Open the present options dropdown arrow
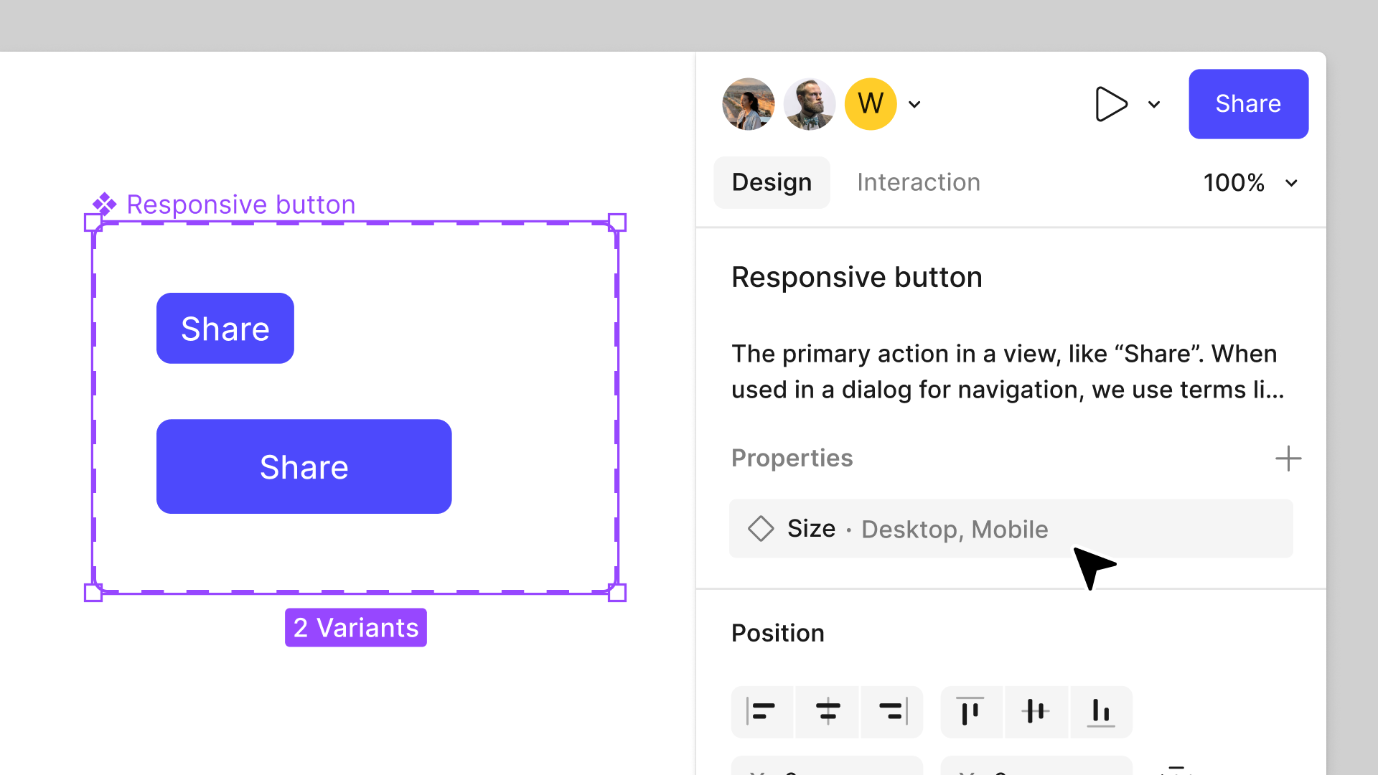This screenshot has height=775, width=1378. coord(1154,105)
